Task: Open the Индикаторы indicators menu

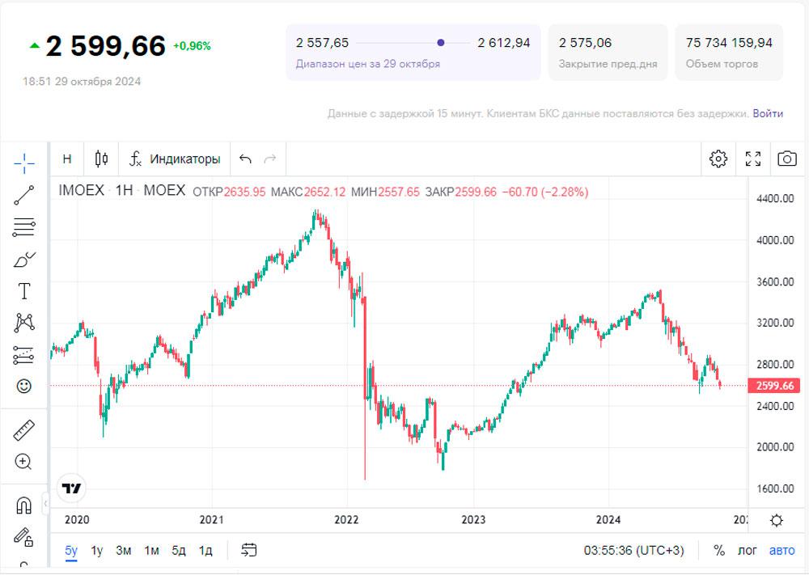Action: coord(176,159)
